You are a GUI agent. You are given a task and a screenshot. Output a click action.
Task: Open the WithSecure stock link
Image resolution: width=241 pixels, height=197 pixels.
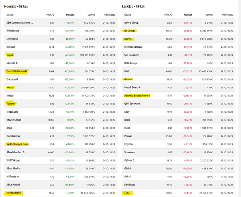tap(14, 30)
